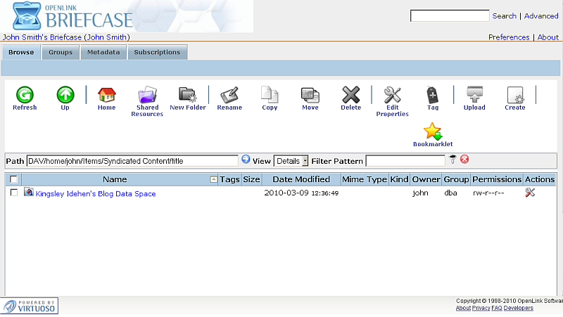Viewport: 563px width, 317px height.
Task: Click the row's Actions tools icon
Action: click(530, 193)
